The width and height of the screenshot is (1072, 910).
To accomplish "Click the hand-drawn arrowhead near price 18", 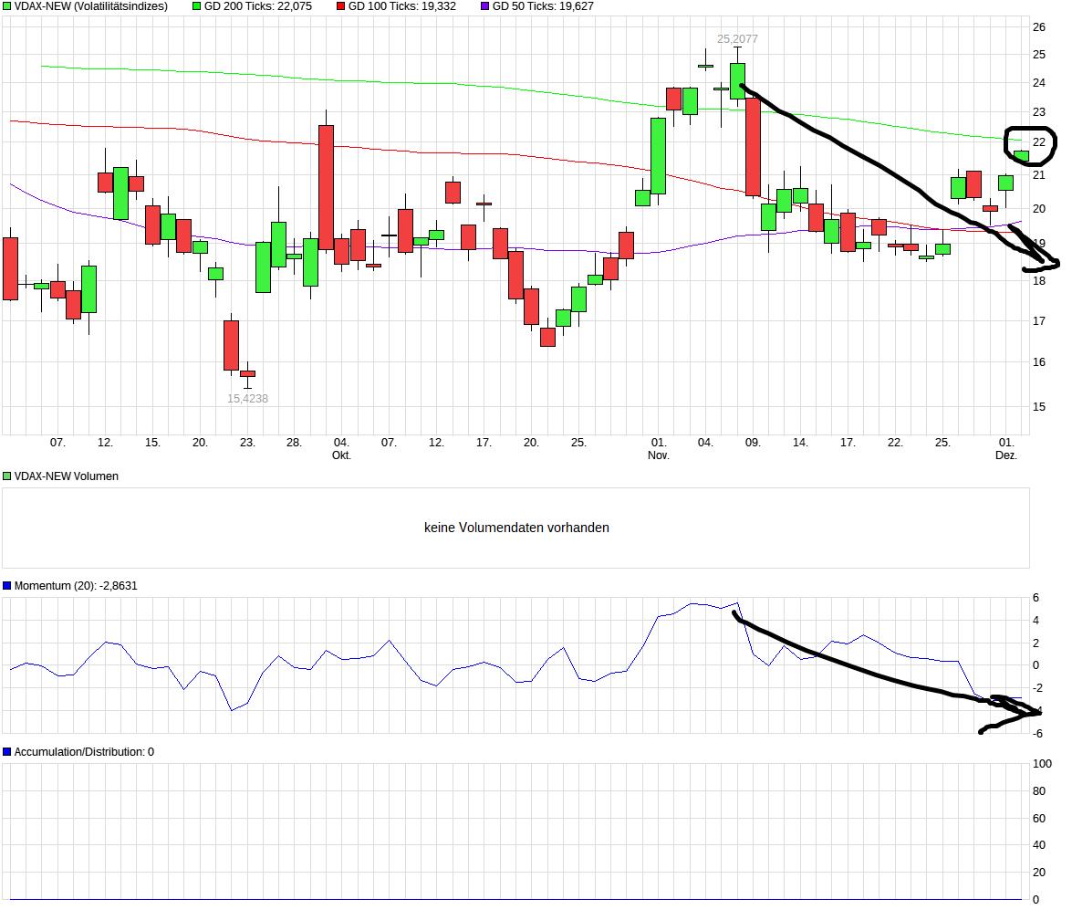I will pyautogui.click(x=1041, y=263).
